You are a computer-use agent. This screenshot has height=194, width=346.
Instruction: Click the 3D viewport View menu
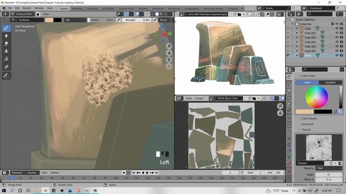(x=46, y=14)
